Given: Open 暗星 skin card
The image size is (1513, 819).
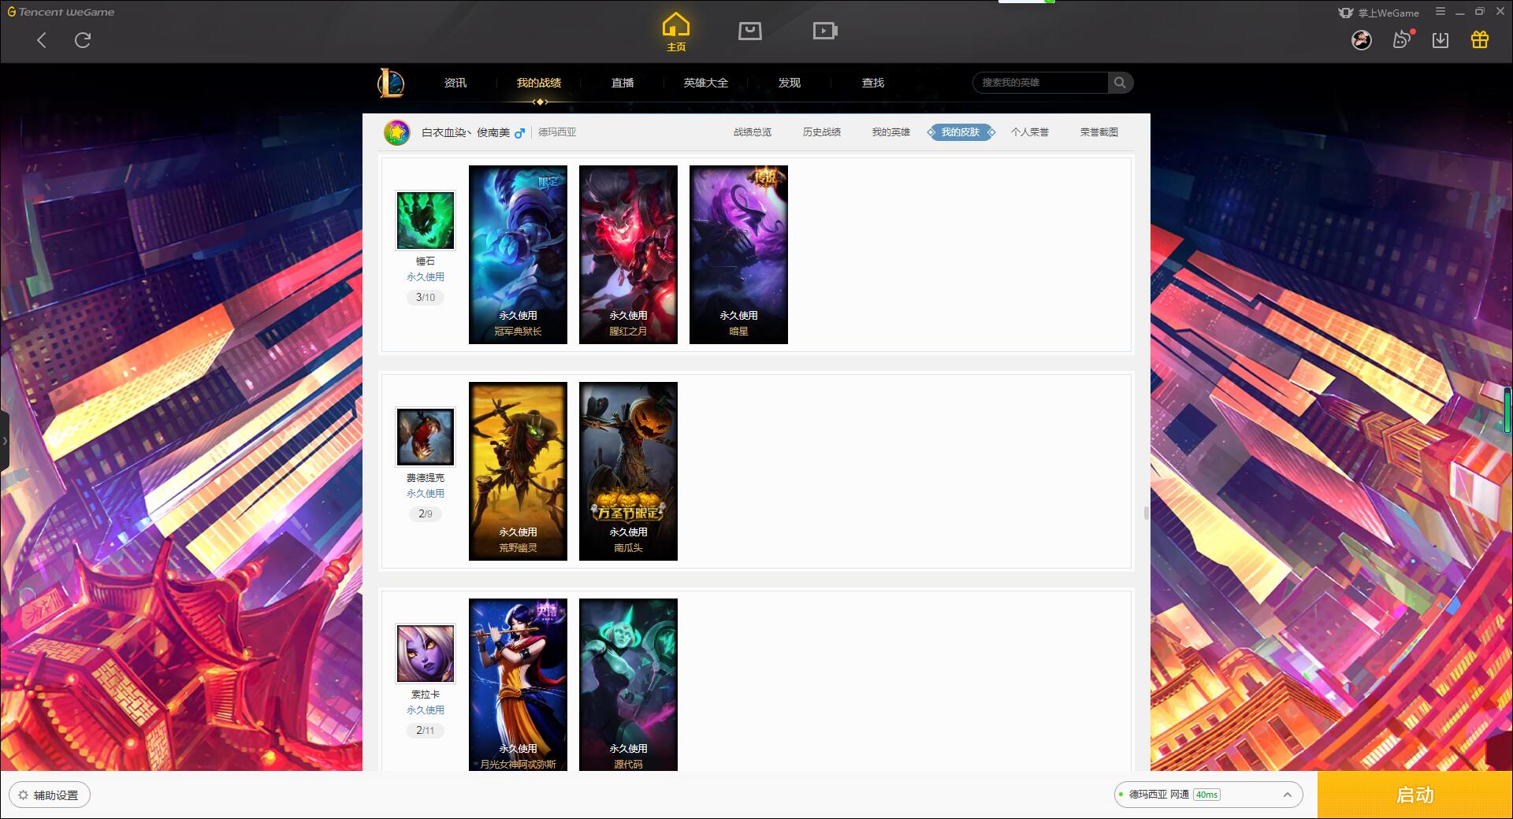Looking at the screenshot, I should coord(738,254).
